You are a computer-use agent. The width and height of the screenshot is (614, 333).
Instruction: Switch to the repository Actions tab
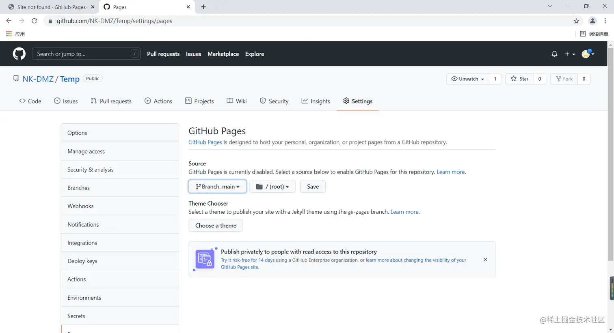pyautogui.click(x=158, y=101)
